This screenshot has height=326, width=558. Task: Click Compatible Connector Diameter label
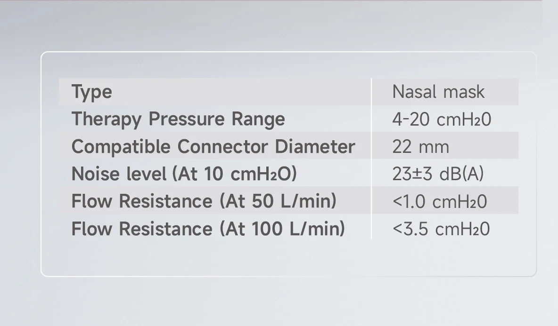(213, 146)
